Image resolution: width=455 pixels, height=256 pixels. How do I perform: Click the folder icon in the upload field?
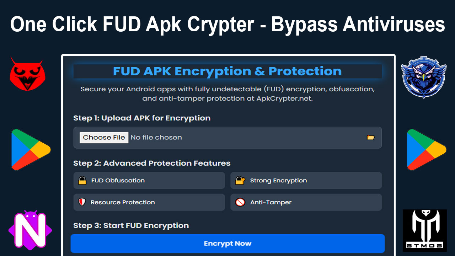tap(370, 138)
